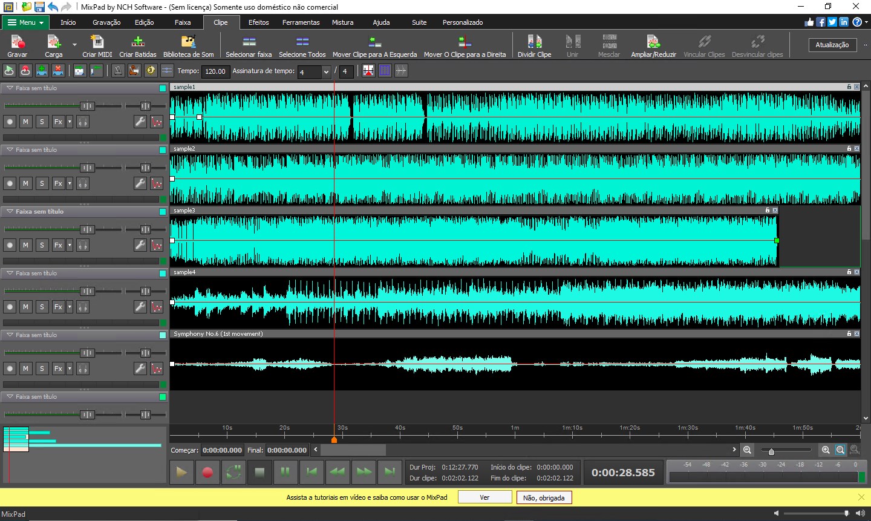
Task: Solo the sample2 track
Action: pyautogui.click(x=42, y=183)
